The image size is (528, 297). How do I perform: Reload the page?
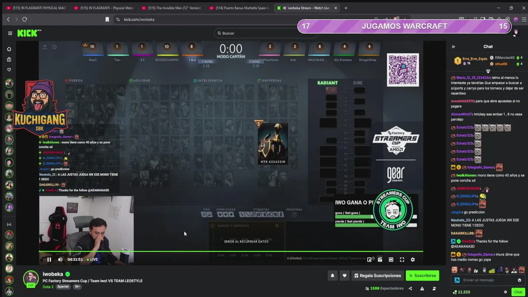(x=25, y=19)
